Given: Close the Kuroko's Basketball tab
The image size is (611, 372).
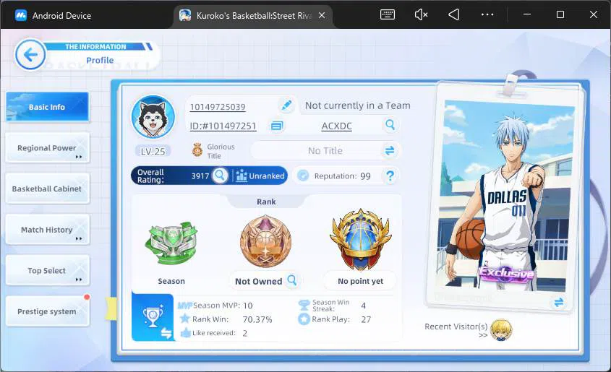Looking at the screenshot, I should click(x=322, y=15).
